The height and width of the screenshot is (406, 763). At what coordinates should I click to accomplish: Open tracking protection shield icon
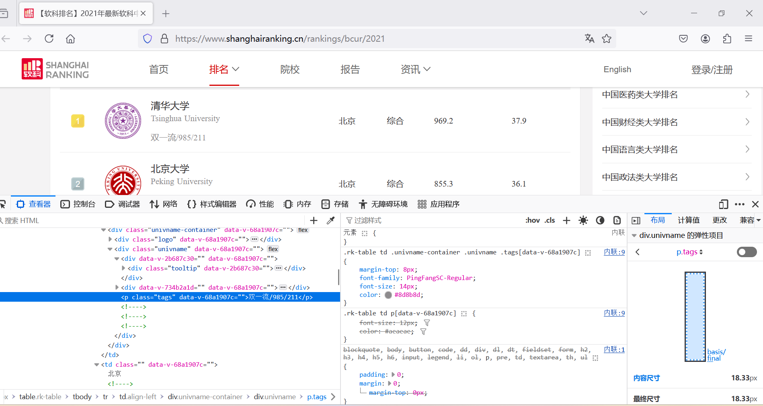click(x=148, y=39)
